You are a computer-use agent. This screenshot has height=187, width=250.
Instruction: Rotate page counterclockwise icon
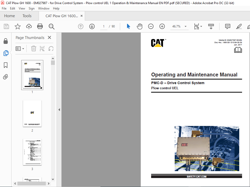(x=51, y=48)
